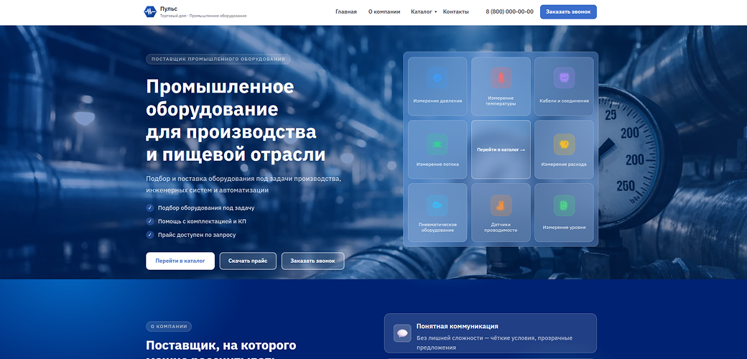Open the Кабели и соединения icon tile

point(564,78)
